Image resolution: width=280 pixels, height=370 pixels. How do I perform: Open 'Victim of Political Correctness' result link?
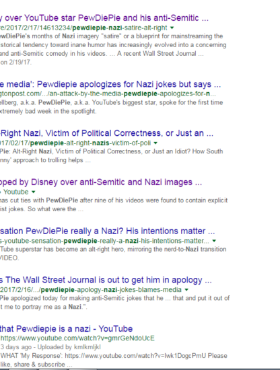(106, 133)
